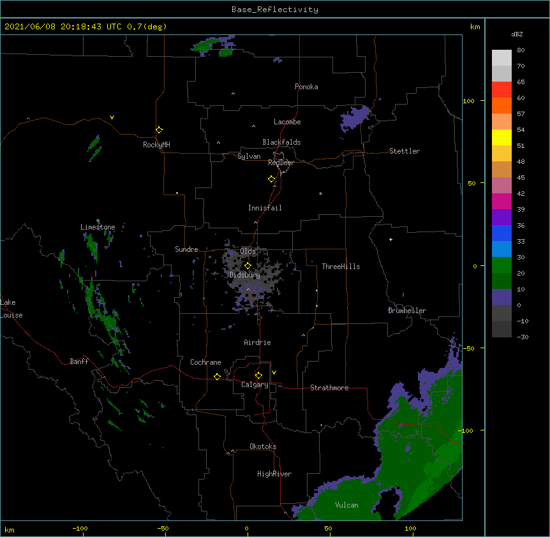Viewport: 550px width, 537px height.
Task: Click the asterisk marker above Limestone
Action: tap(98, 221)
